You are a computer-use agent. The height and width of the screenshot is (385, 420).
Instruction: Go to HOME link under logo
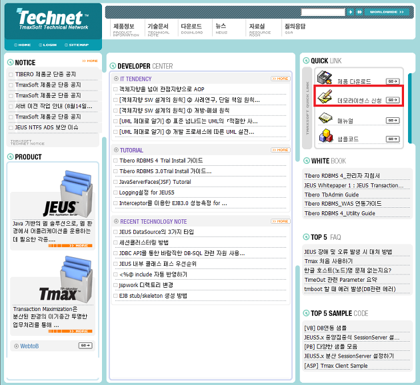(23, 45)
